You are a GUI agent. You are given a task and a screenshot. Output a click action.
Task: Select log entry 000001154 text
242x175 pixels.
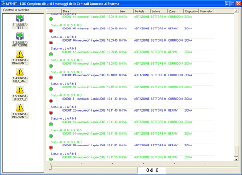tap(90, 134)
